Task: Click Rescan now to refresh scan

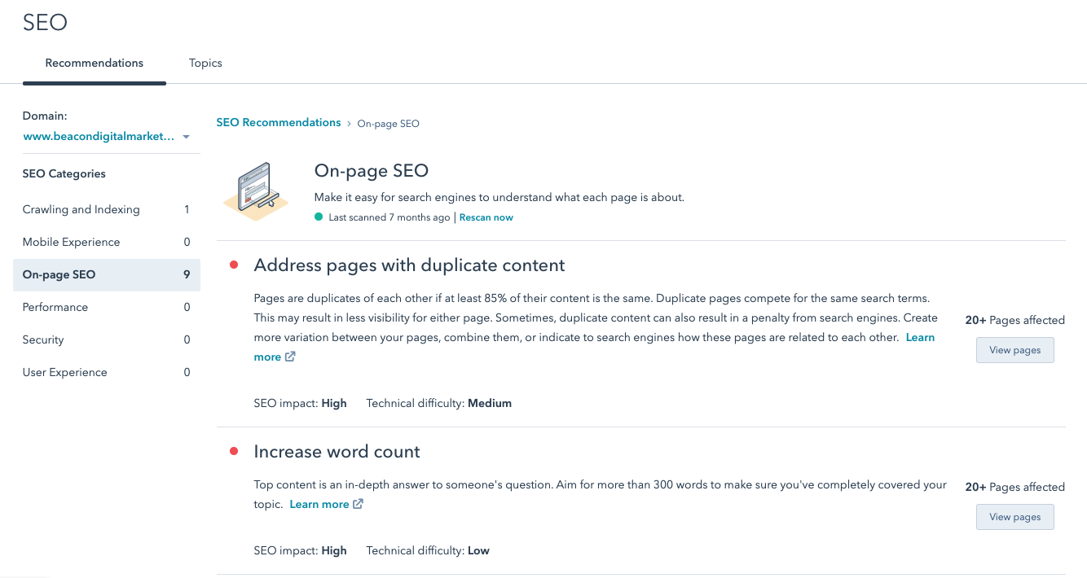Action: [486, 217]
